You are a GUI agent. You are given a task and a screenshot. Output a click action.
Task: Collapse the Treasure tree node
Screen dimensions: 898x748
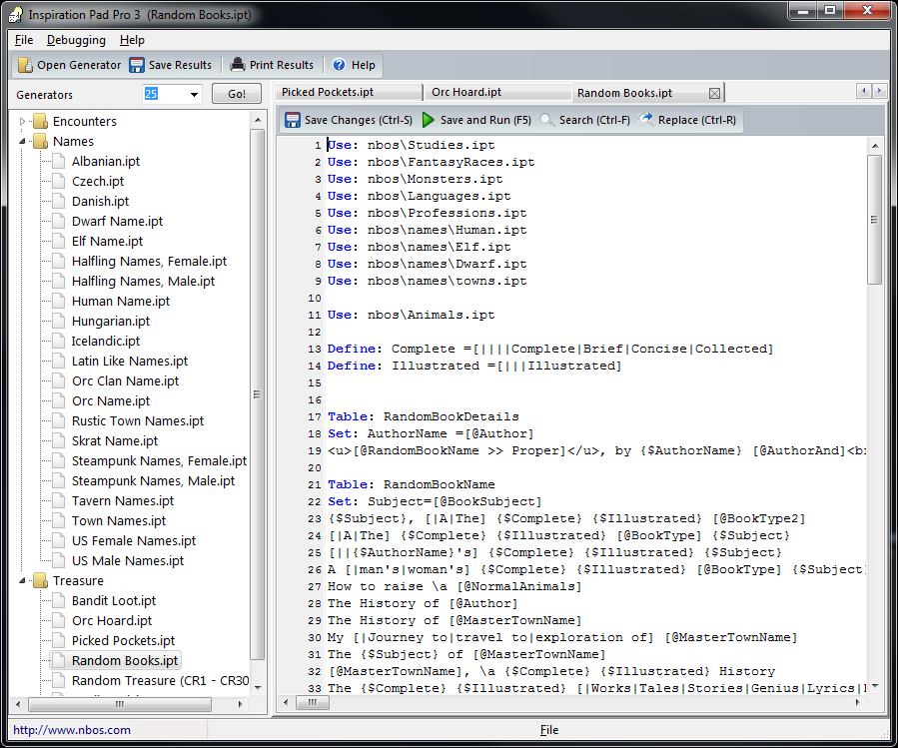coord(22,581)
